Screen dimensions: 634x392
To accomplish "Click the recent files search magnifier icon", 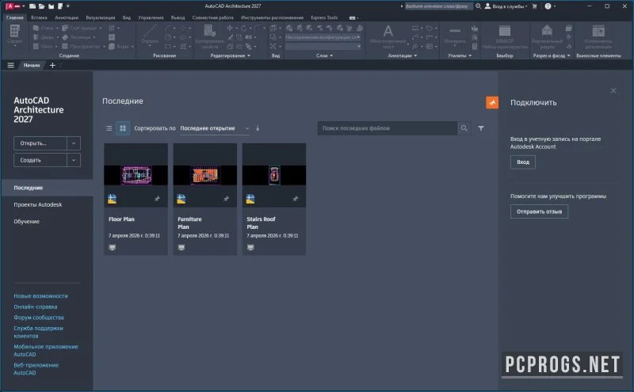I will point(464,128).
